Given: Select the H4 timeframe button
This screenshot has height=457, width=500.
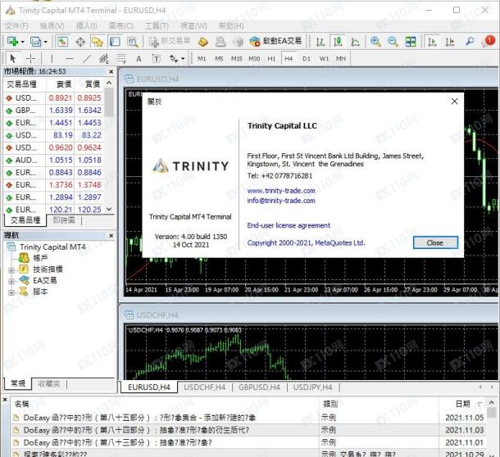Looking at the screenshot, I should [289, 59].
